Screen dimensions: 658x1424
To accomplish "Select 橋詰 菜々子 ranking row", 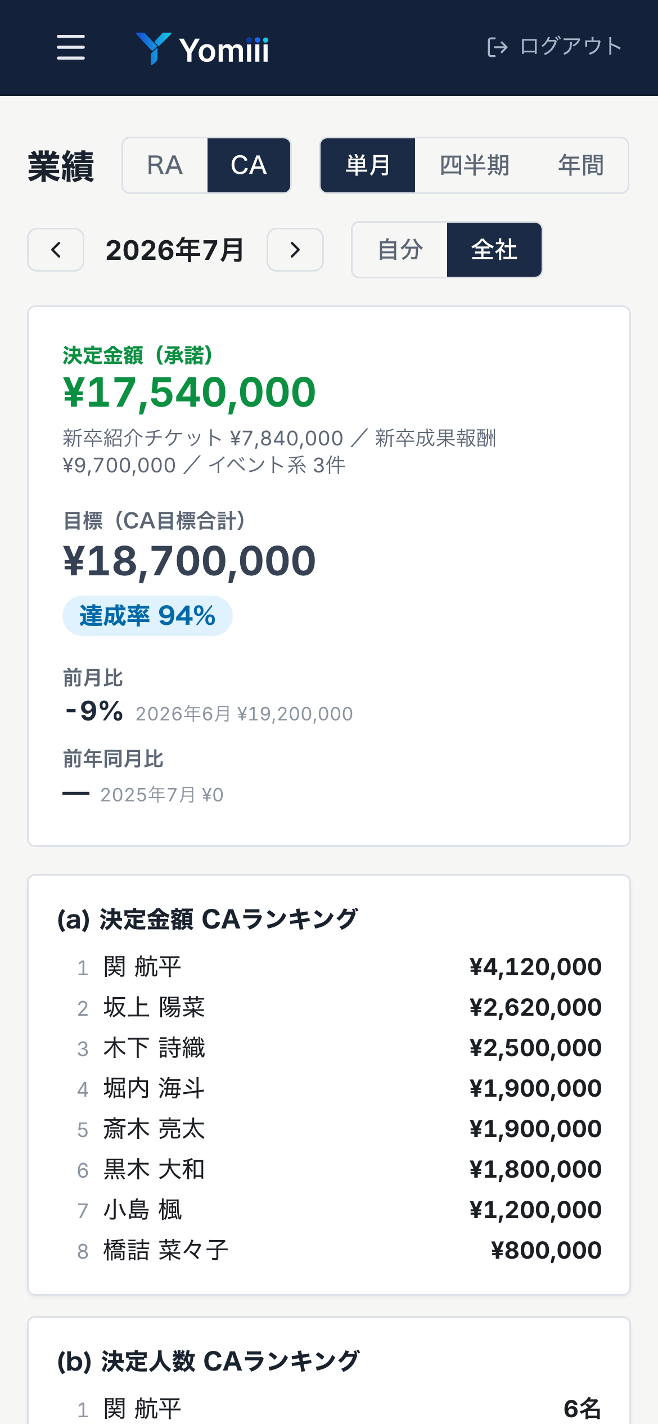I will coord(329,1251).
